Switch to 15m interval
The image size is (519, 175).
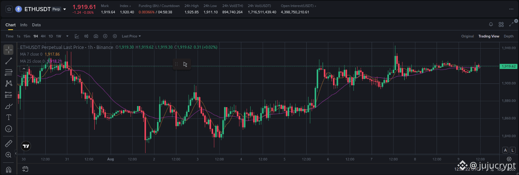point(27,36)
